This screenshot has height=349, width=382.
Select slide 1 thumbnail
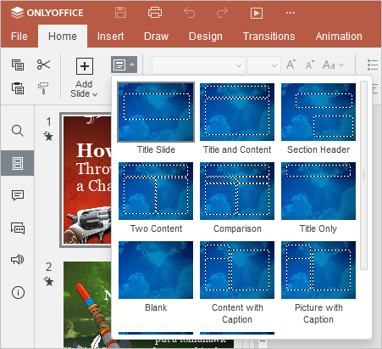coord(86,180)
